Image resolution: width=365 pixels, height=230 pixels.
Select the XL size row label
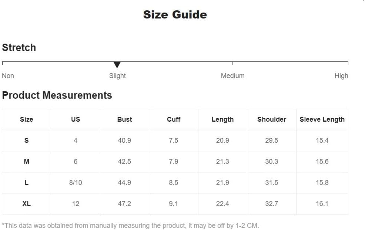point(27,204)
